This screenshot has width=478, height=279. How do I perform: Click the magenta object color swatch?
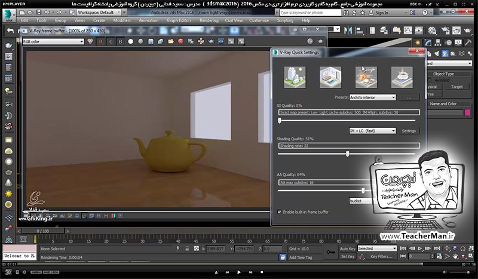(467, 112)
